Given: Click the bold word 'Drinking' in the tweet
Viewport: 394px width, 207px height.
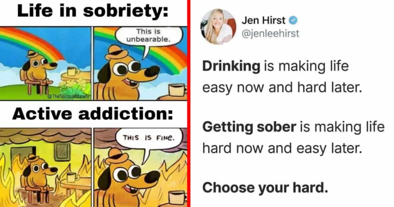Looking at the screenshot, I should (x=231, y=67).
